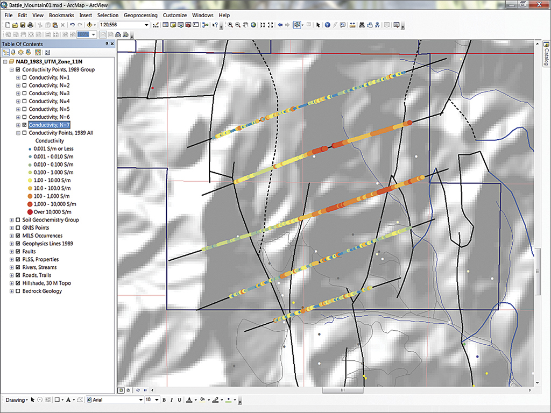Click the font color swatch
551x413 pixels.
pos(188,400)
